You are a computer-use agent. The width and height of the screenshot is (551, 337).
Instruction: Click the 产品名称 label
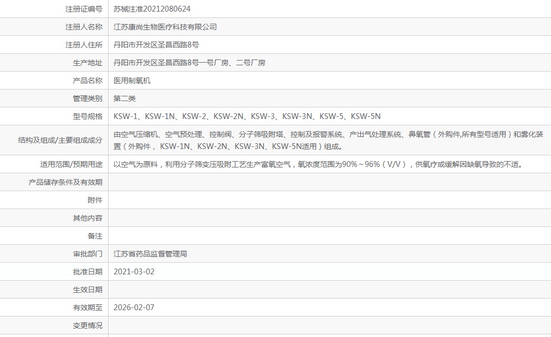click(x=87, y=81)
